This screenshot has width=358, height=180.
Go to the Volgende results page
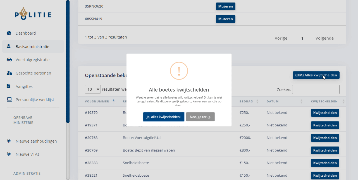(x=324, y=38)
